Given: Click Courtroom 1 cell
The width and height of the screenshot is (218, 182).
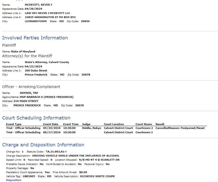Looking at the screenshot, I should tap(144, 132).
